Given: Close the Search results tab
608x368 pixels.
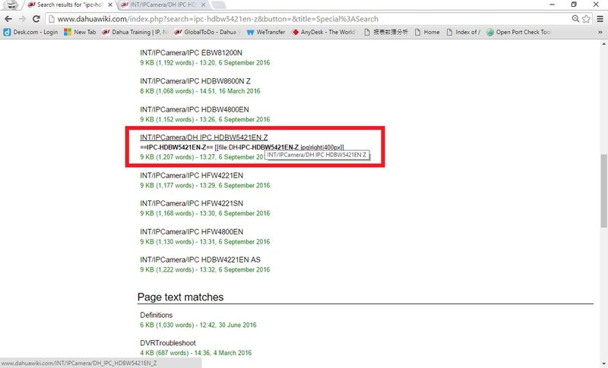Looking at the screenshot, I should click(110, 5).
